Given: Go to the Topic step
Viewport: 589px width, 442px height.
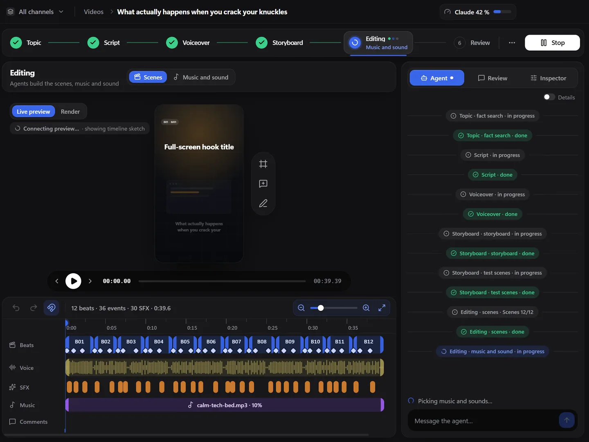Looking at the screenshot, I should pos(25,43).
